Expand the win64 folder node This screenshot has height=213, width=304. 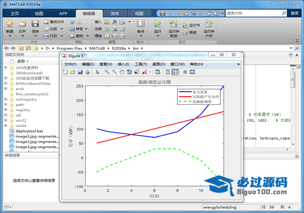[x=6, y=125]
